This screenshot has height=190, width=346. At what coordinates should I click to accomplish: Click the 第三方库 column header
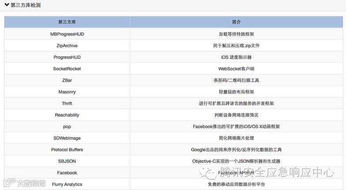coord(67,22)
